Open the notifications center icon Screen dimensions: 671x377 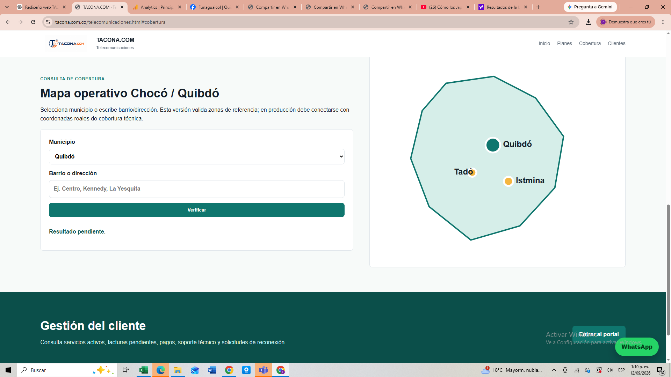[x=660, y=370]
